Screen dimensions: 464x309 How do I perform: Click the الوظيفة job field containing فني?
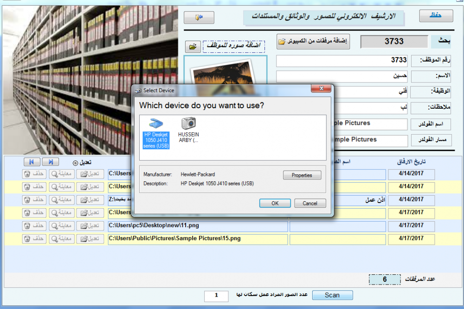click(371, 92)
